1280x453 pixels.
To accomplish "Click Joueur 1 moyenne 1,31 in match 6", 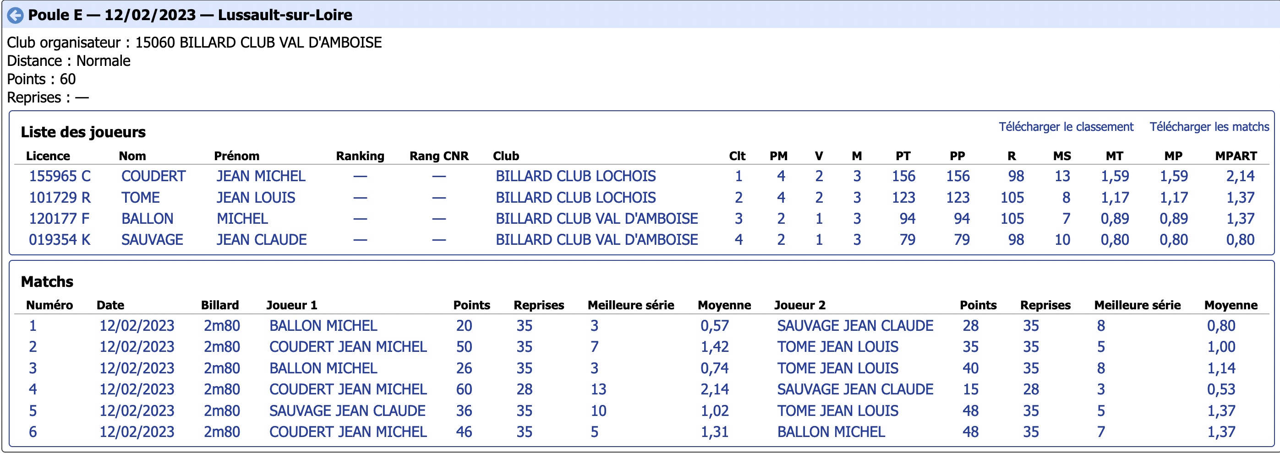I will 715,432.
